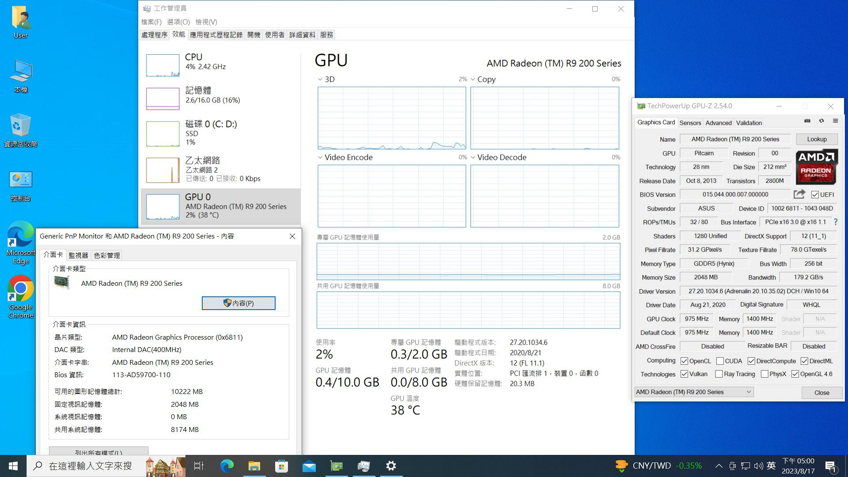
Task: Click the refresh icon in GPU-Z toolbar
Action: point(821,121)
